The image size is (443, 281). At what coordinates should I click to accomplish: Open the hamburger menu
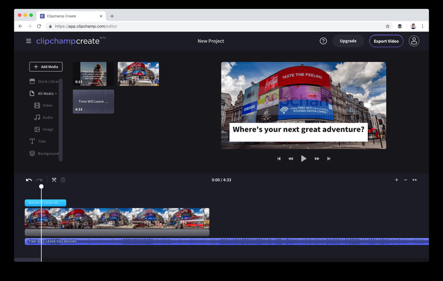[x=29, y=41]
